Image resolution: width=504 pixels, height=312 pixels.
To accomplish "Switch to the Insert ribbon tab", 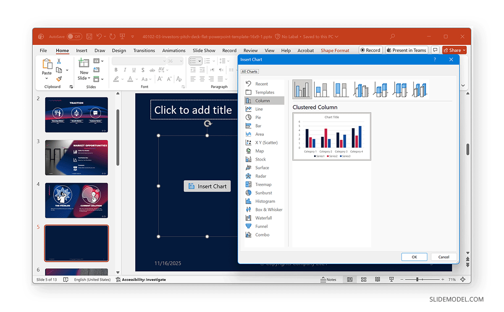I will 81,50.
